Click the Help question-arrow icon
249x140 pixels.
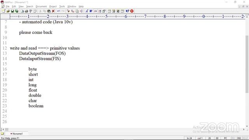pyautogui.click(x=127, y=11)
